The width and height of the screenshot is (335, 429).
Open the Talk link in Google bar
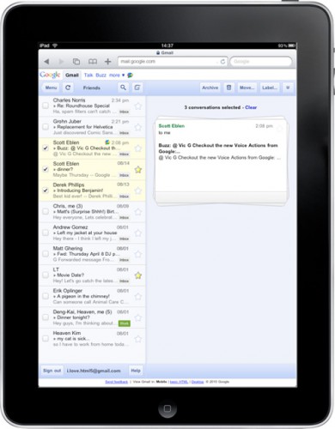(x=88, y=76)
